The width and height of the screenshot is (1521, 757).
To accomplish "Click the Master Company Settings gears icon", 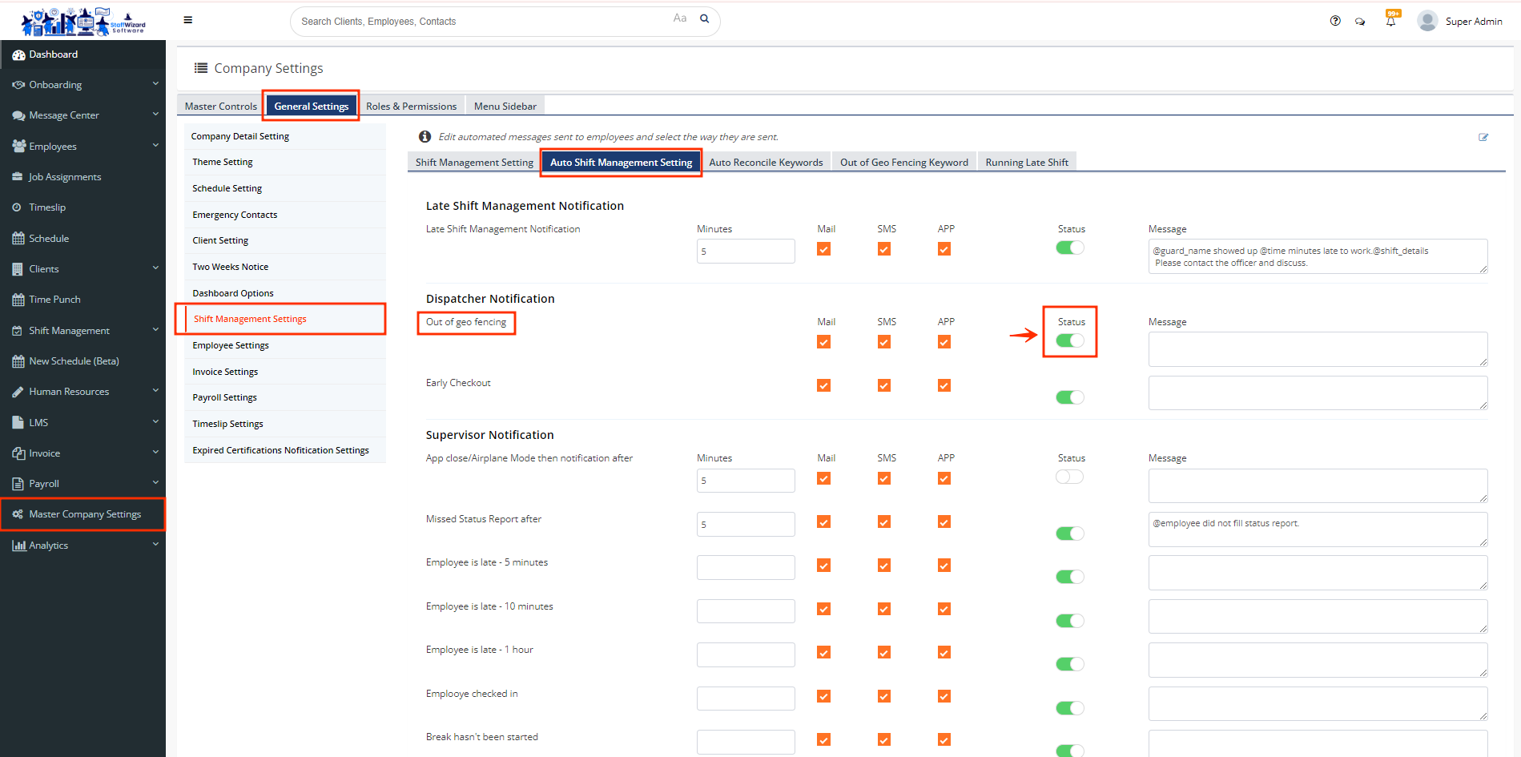I will 18,514.
